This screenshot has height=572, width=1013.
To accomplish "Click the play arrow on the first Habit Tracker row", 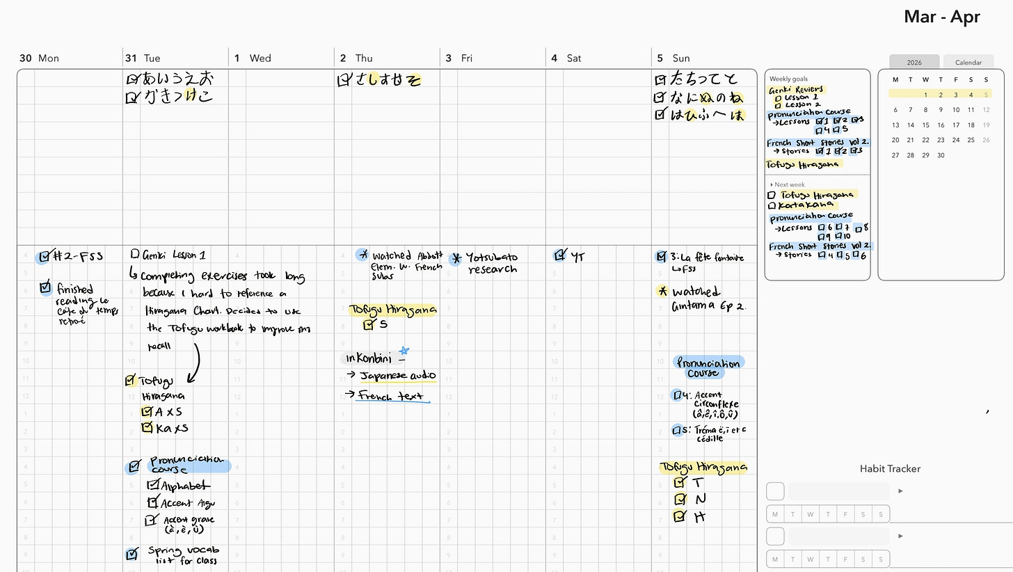I will 900,491.
